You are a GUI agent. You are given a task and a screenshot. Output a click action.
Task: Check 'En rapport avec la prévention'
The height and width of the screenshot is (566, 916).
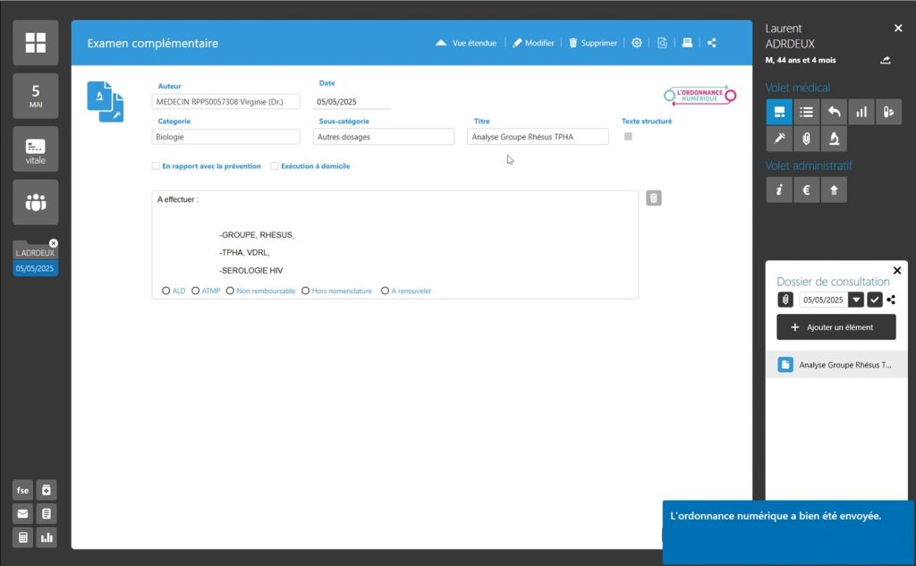(156, 166)
